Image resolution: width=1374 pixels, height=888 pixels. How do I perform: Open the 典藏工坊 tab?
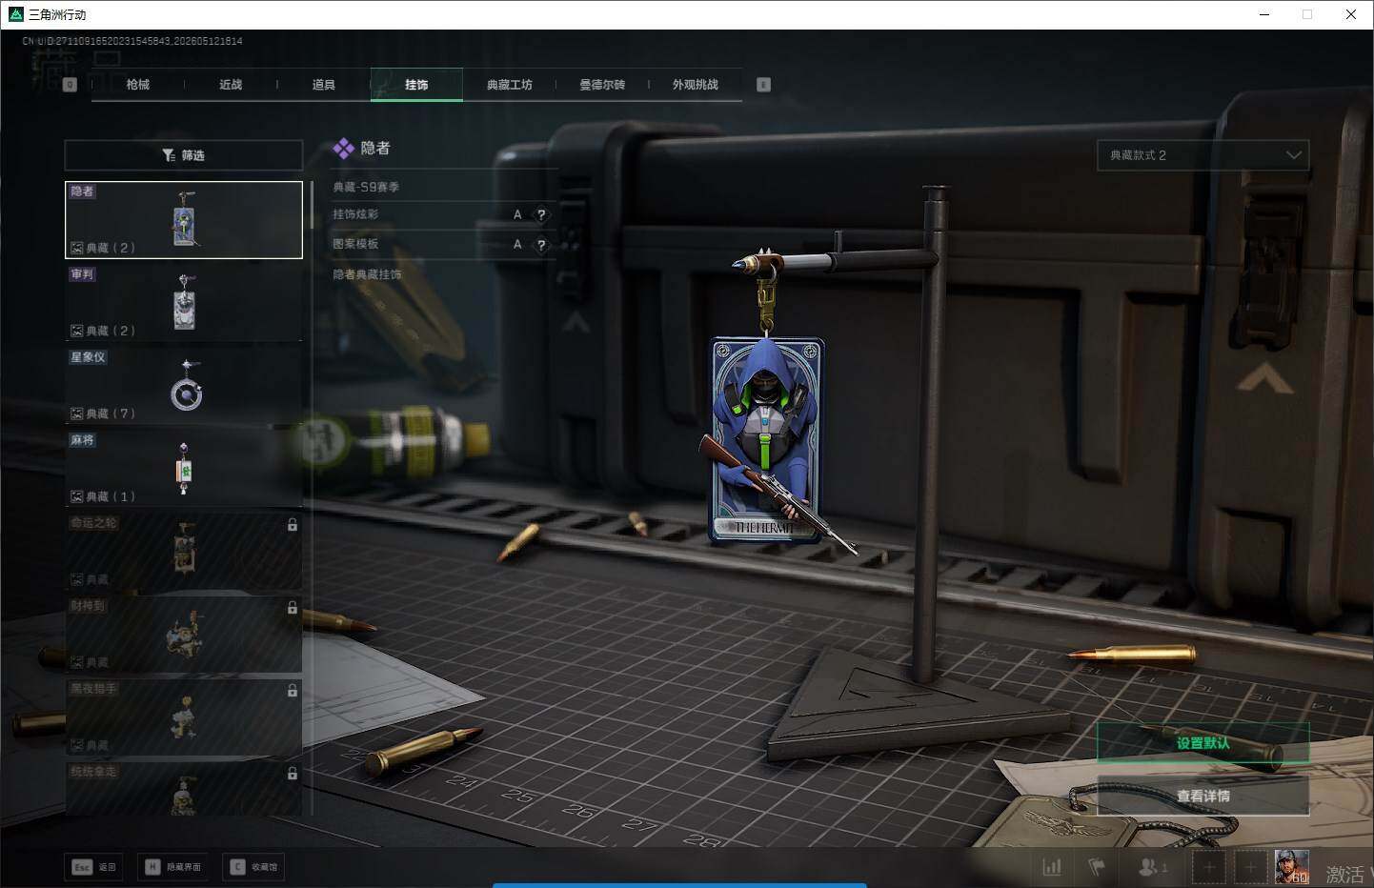tap(510, 85)
